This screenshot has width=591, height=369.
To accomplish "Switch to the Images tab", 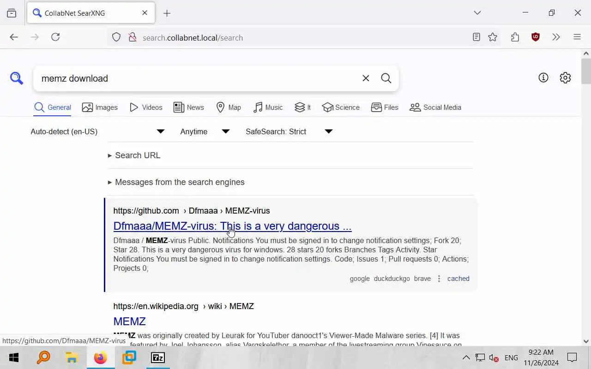I will [x=100, y=107].
